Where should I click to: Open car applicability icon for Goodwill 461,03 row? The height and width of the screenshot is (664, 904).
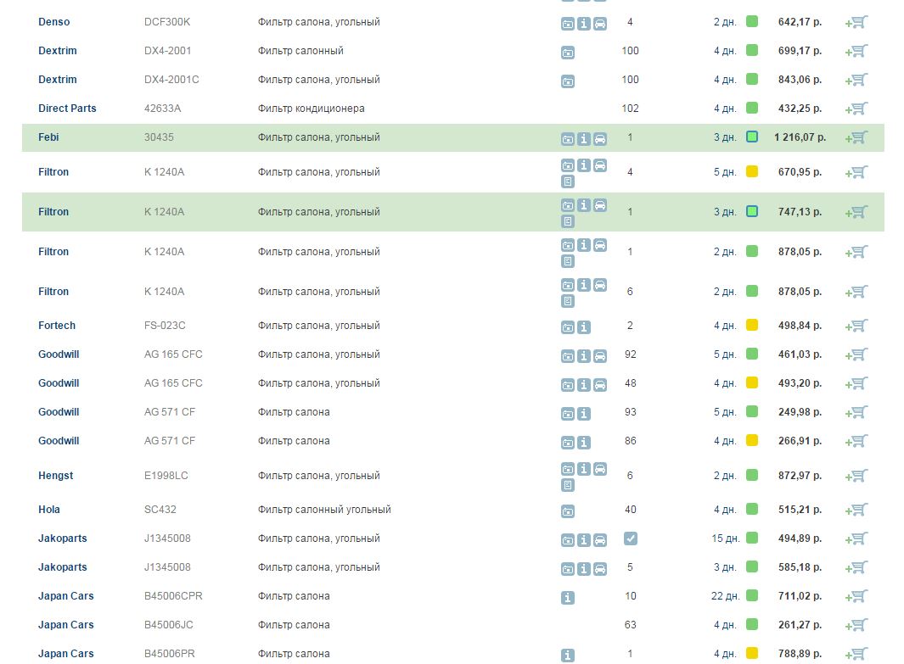[600, 356]
